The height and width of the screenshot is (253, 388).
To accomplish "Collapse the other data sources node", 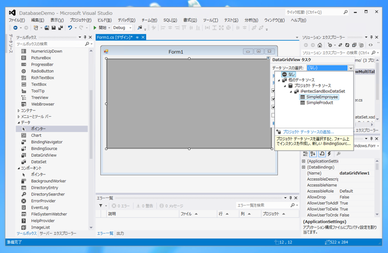I will pos(279,80).
